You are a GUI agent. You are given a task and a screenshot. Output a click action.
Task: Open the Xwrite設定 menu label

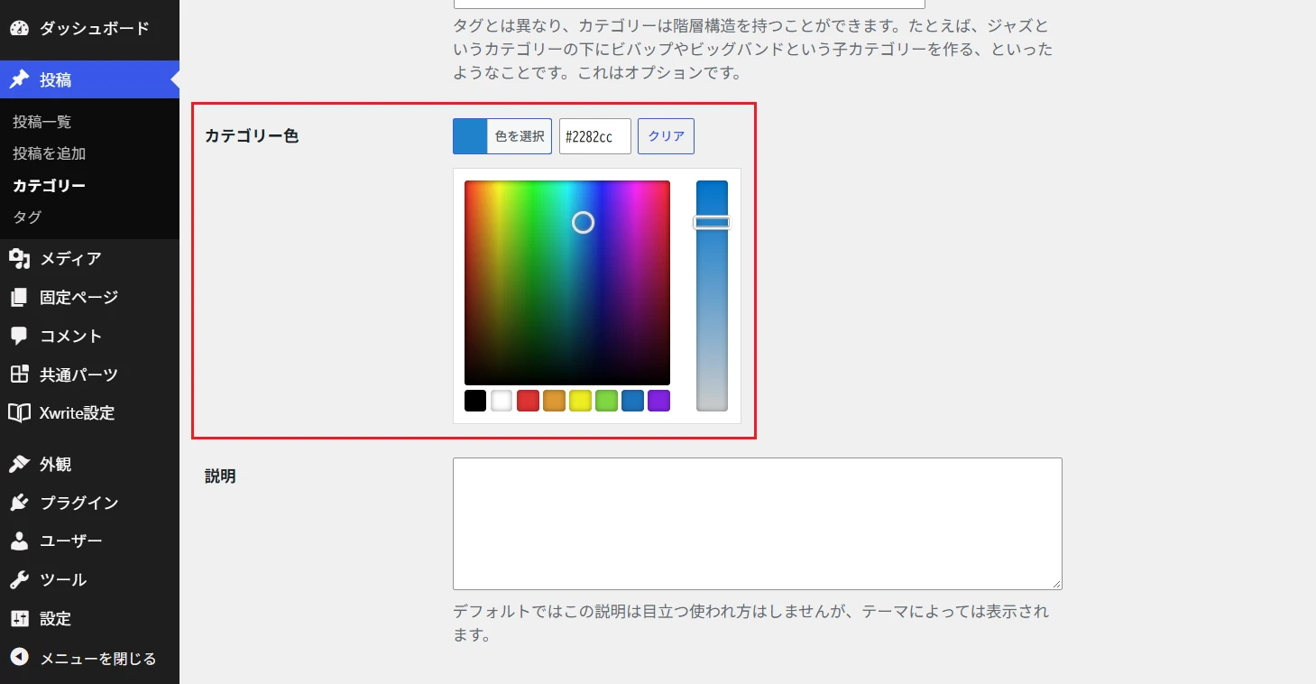pos(78,413)
